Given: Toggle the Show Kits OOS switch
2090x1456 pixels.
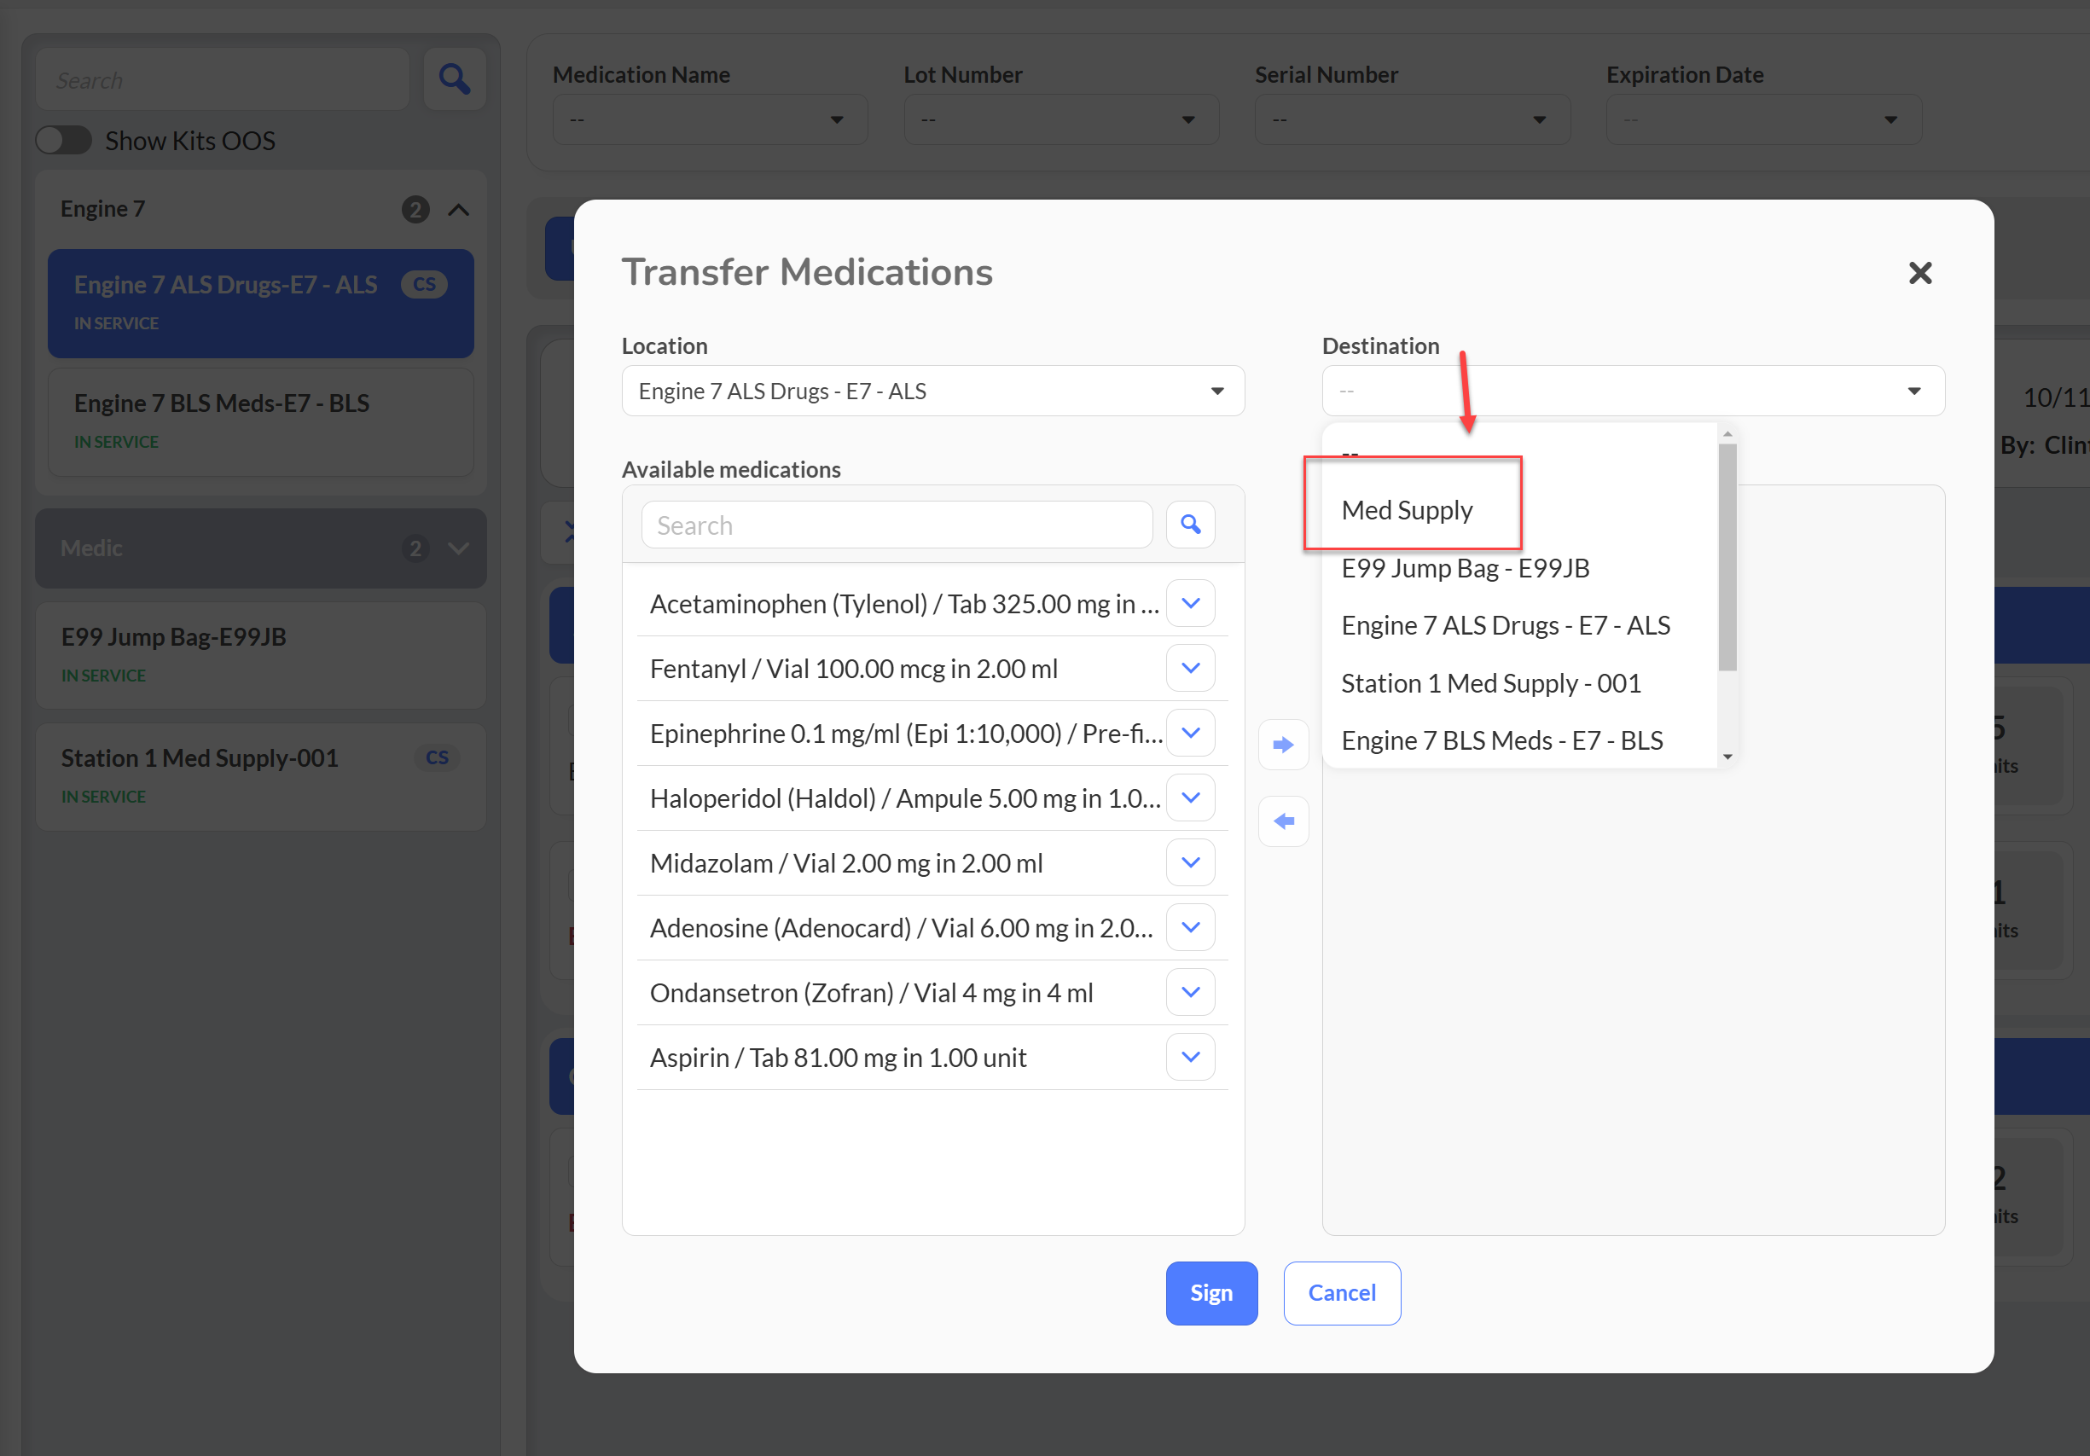Looking at the screenshot, I should pos(64,140).
